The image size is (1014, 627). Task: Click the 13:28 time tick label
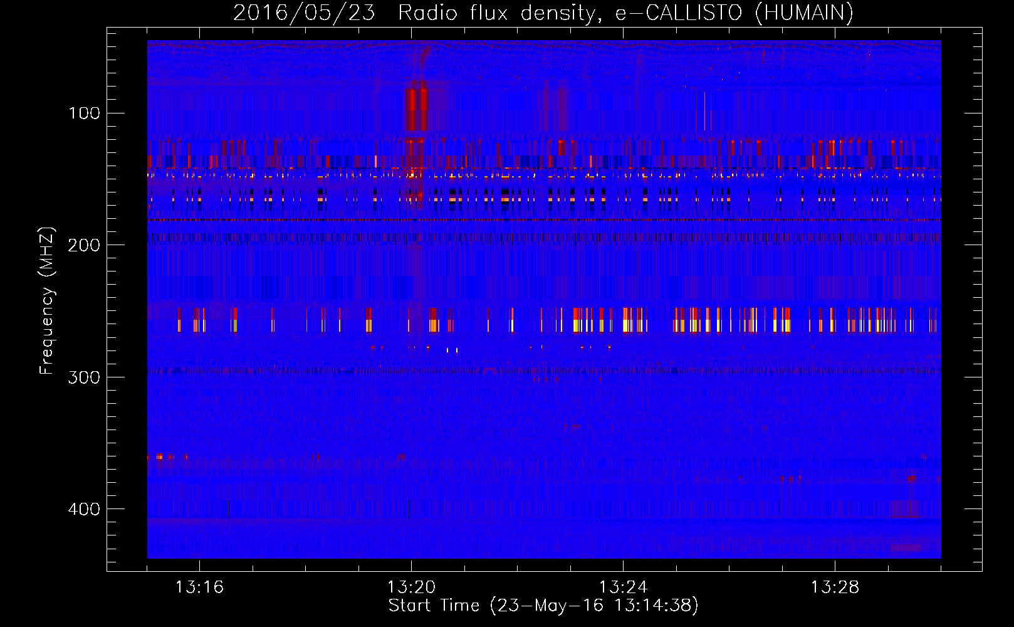click(x=835, y=587)
